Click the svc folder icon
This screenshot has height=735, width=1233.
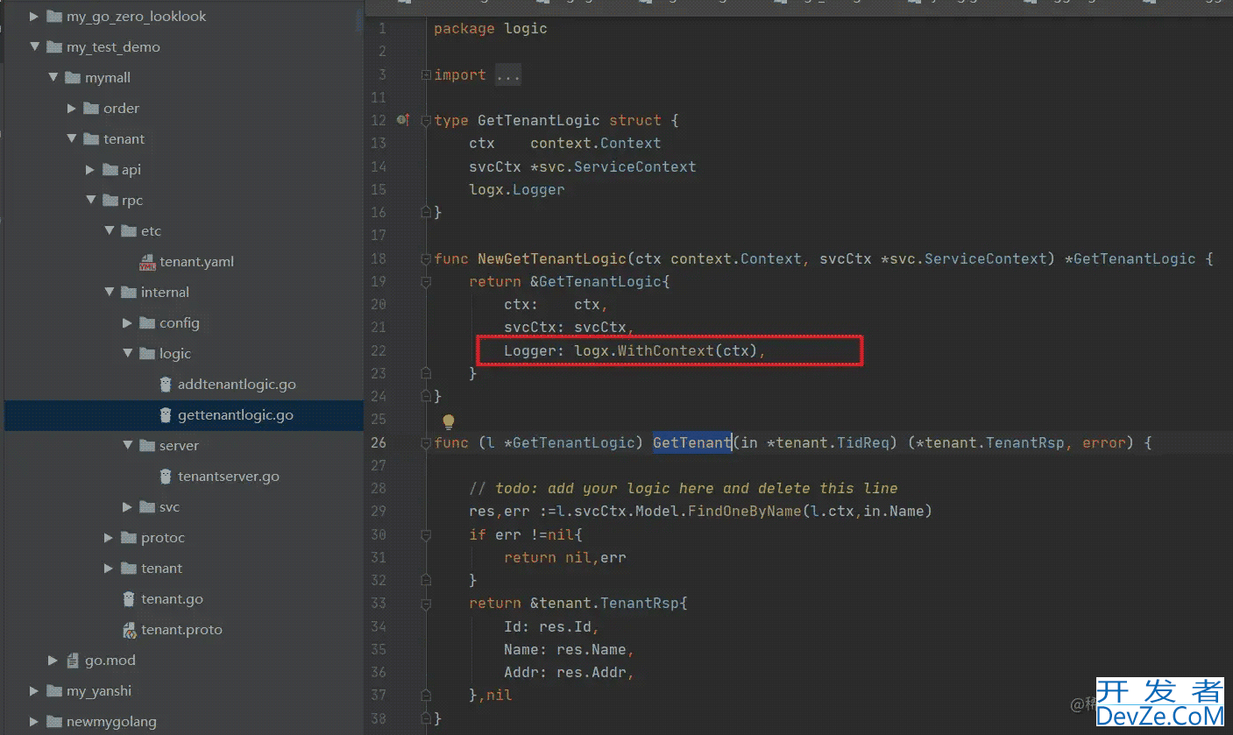pos(146,507)
